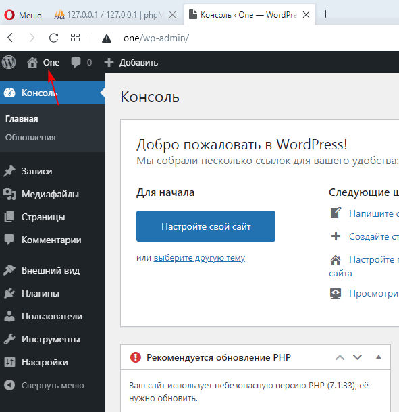Viewport: 399px width, 412px height.
Task: Move PHP update widget down
Action: [357, 357]
